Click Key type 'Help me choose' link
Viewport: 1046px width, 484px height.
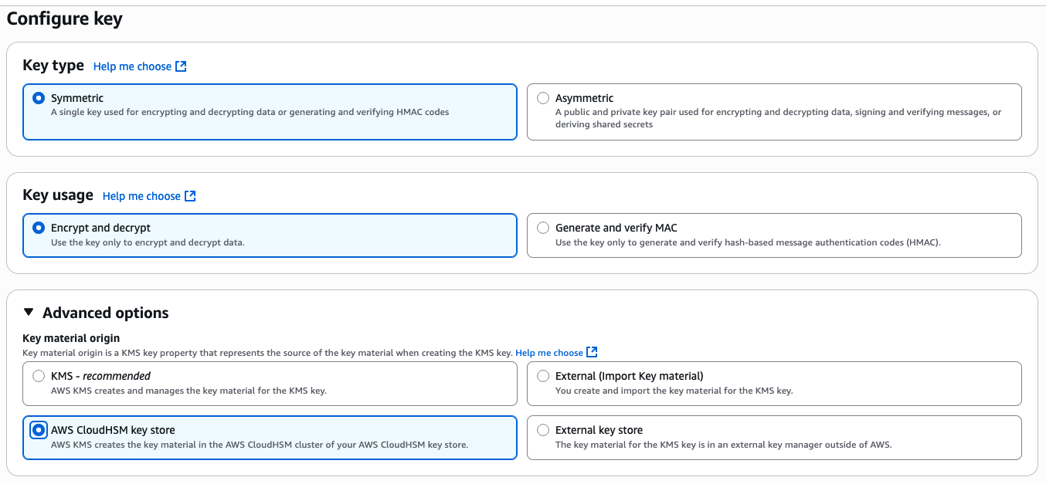132,66
